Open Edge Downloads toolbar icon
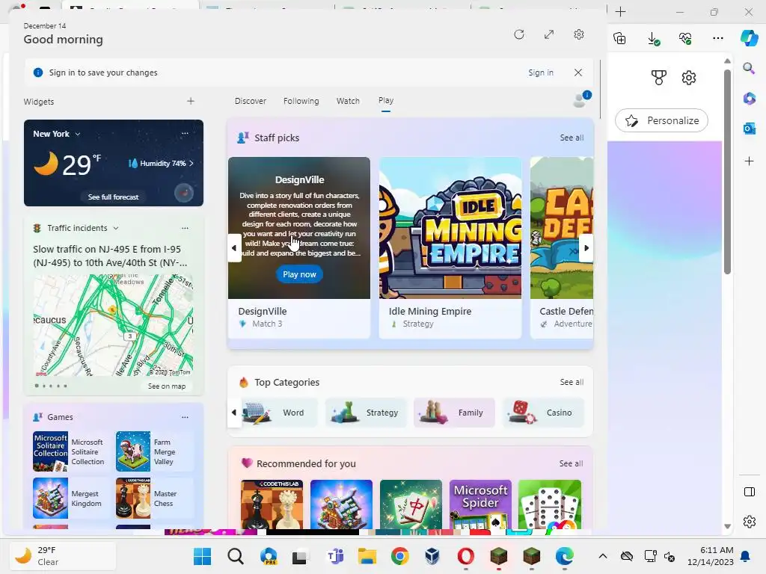Screen dimensions: 766x574 [653, 38]
